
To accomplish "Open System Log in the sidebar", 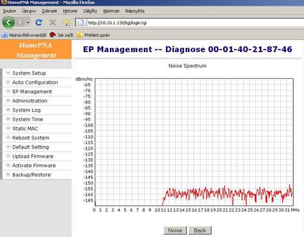I will coord(27,110).
